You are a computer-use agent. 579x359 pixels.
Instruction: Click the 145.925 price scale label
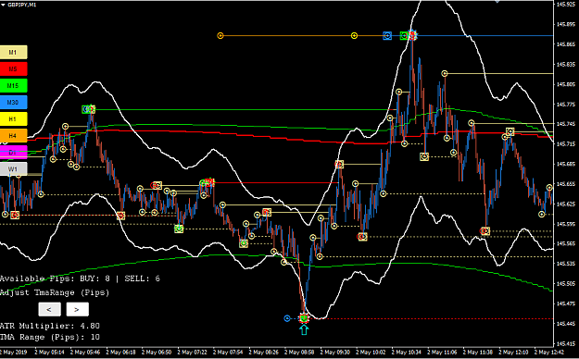tap(566, 5)
